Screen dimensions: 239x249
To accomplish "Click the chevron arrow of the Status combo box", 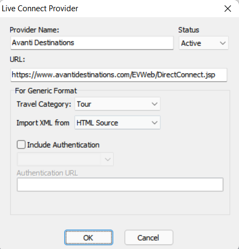I will pos(223,43).
